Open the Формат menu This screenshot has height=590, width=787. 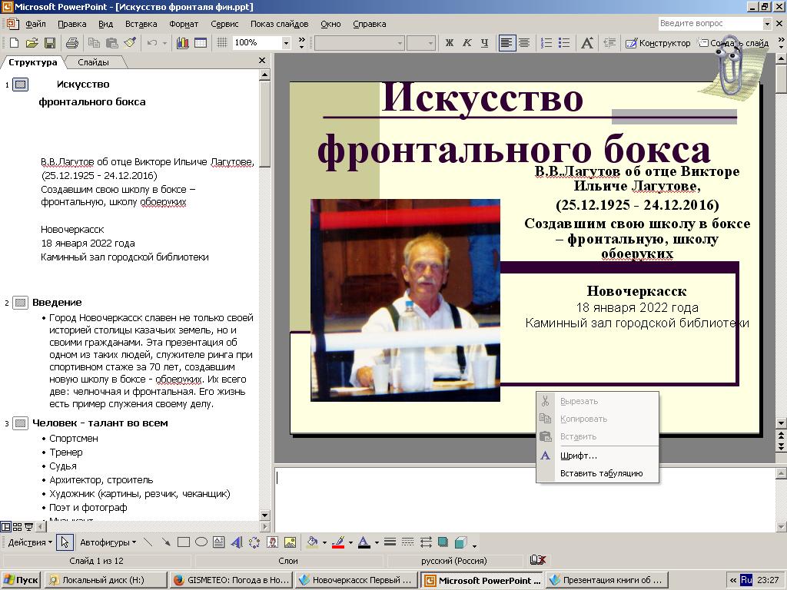[184, 24]
